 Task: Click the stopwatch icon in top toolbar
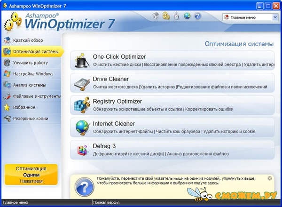177,16
